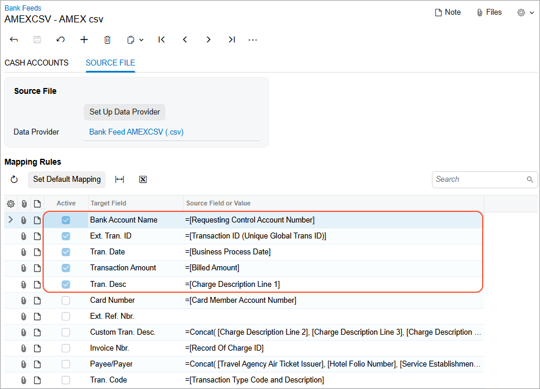The width and height of the screenshot is (540, 389).
Task: Go to the next record
Action: (209, 40)
